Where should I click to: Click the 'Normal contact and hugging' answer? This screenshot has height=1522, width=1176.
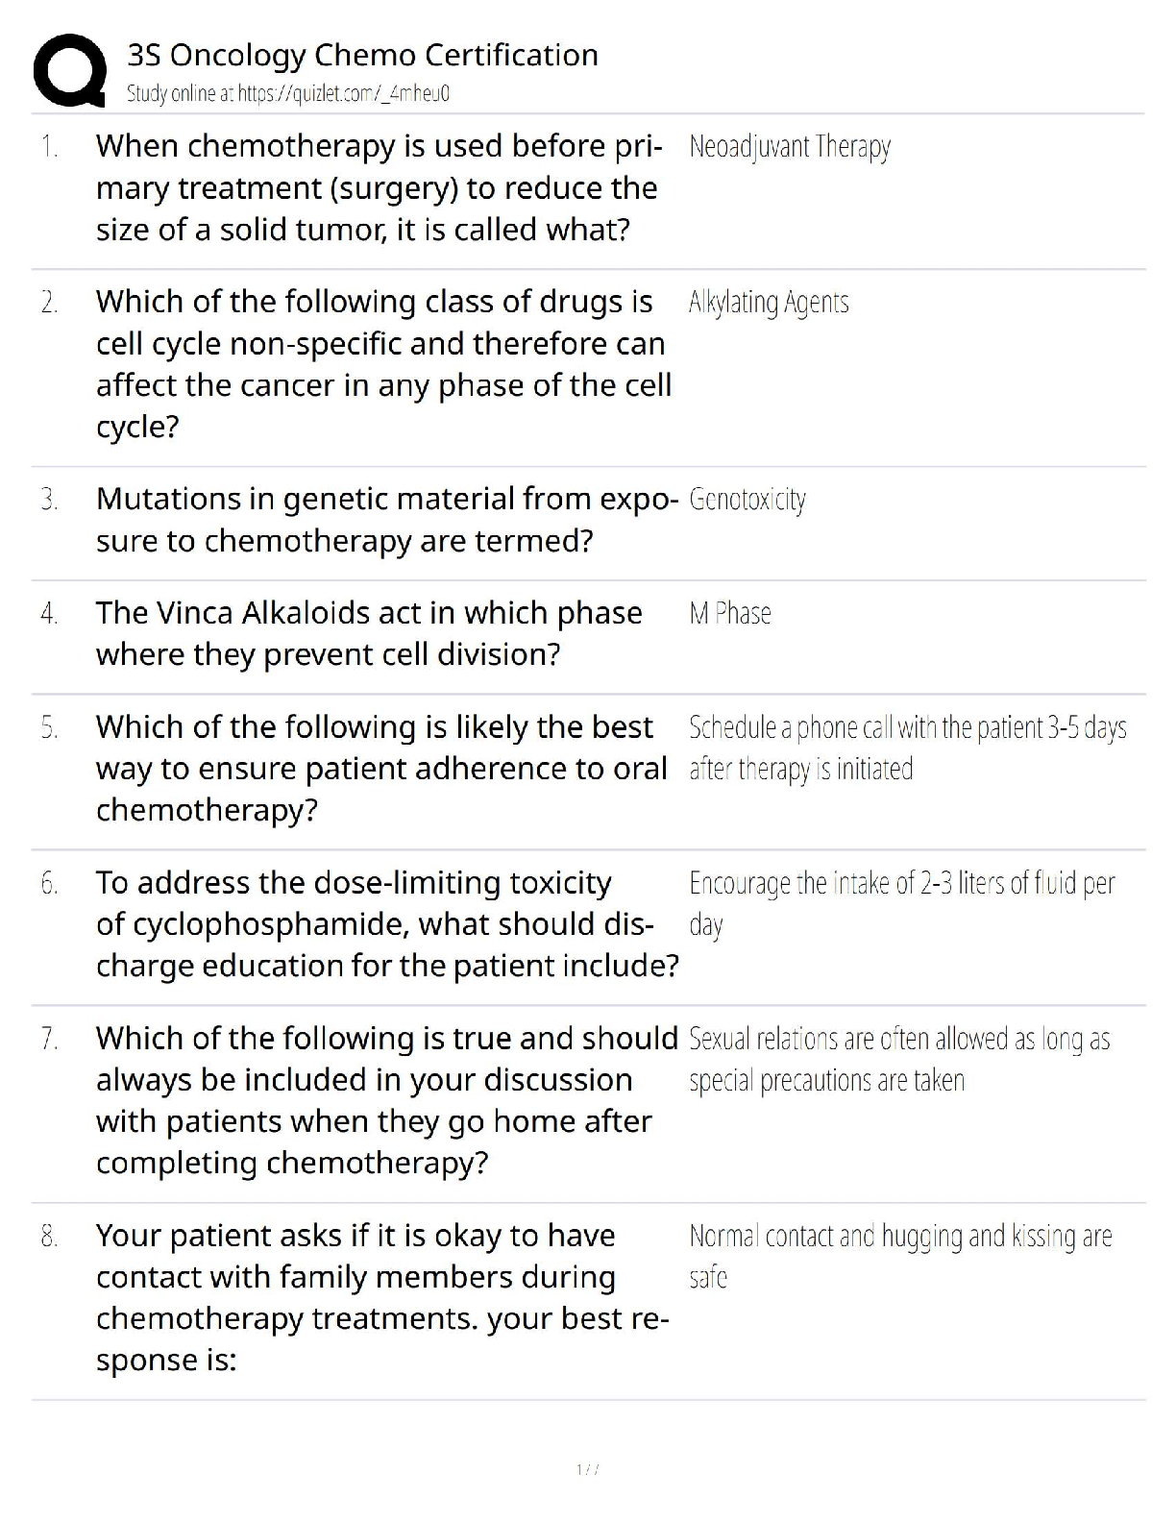click(x=899, y=1255)
